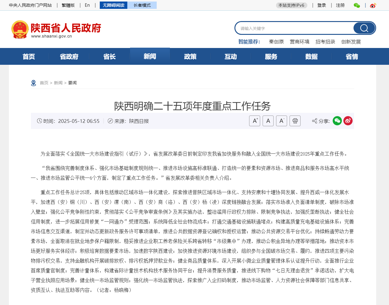
Task: Select 新闻 navigation tab
Action: pos(150,56)
